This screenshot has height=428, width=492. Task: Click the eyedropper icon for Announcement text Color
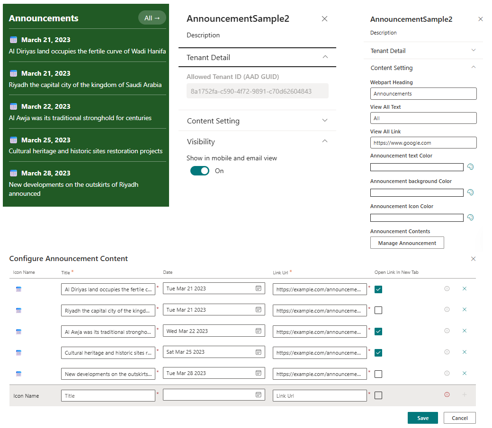[x=470, y=166]
